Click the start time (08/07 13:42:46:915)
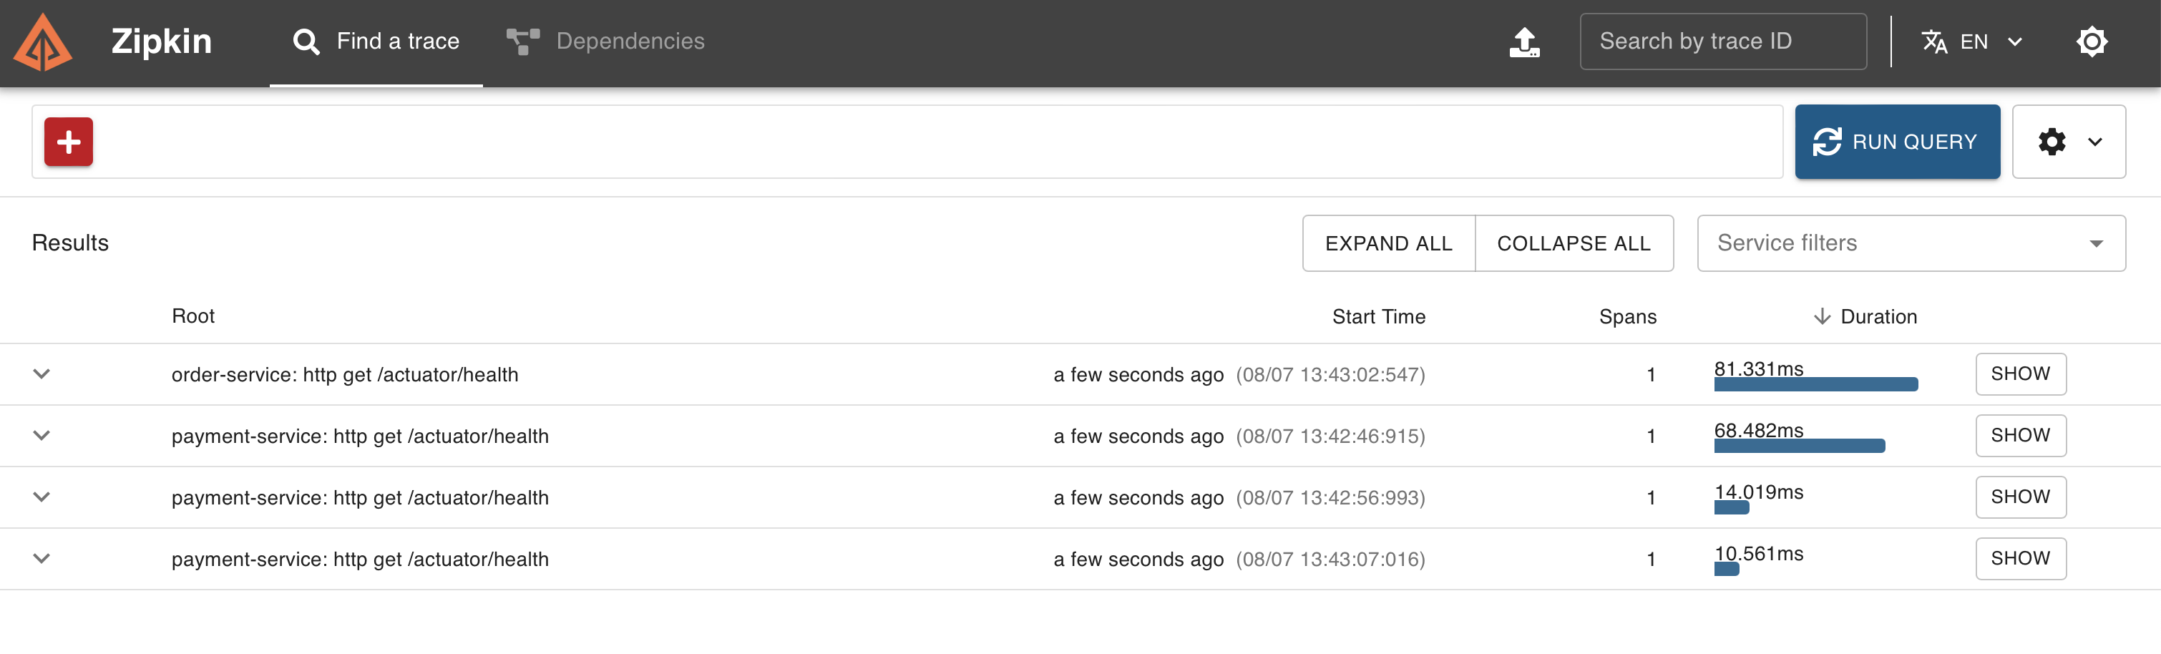Image resolution: width=2161 pixels, height=654 pixels. (1330, 436)
